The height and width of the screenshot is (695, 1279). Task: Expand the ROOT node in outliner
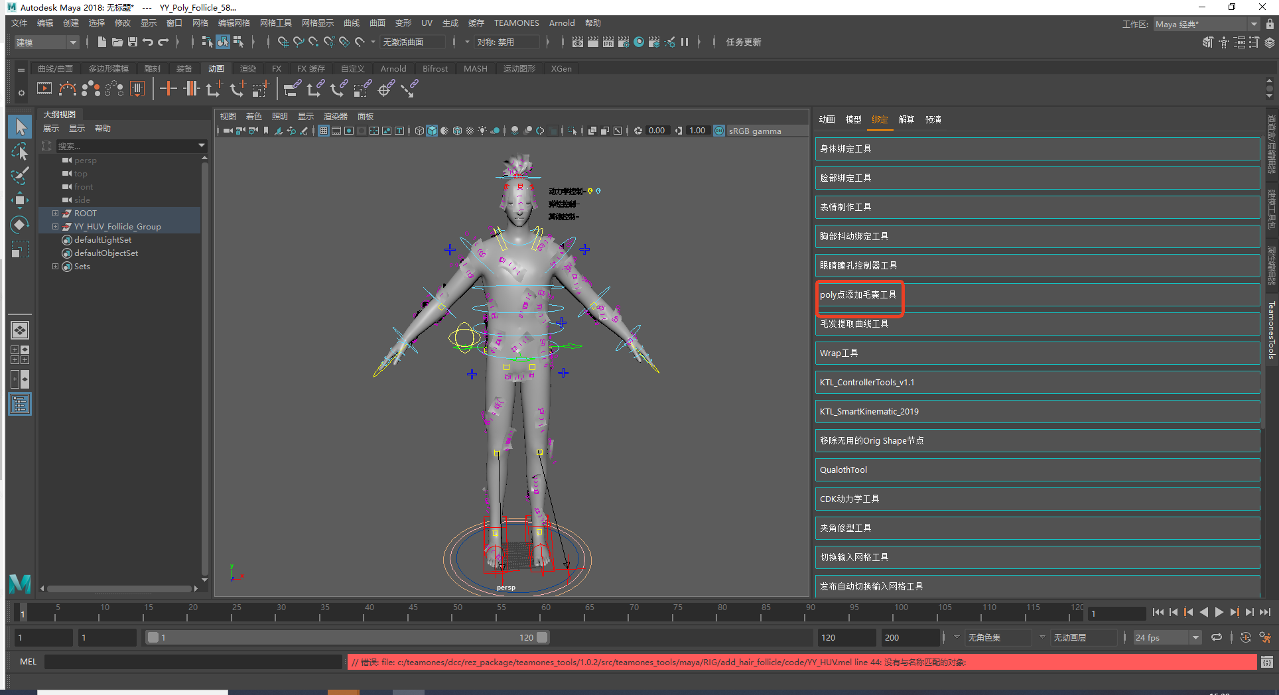coord(56,214)
